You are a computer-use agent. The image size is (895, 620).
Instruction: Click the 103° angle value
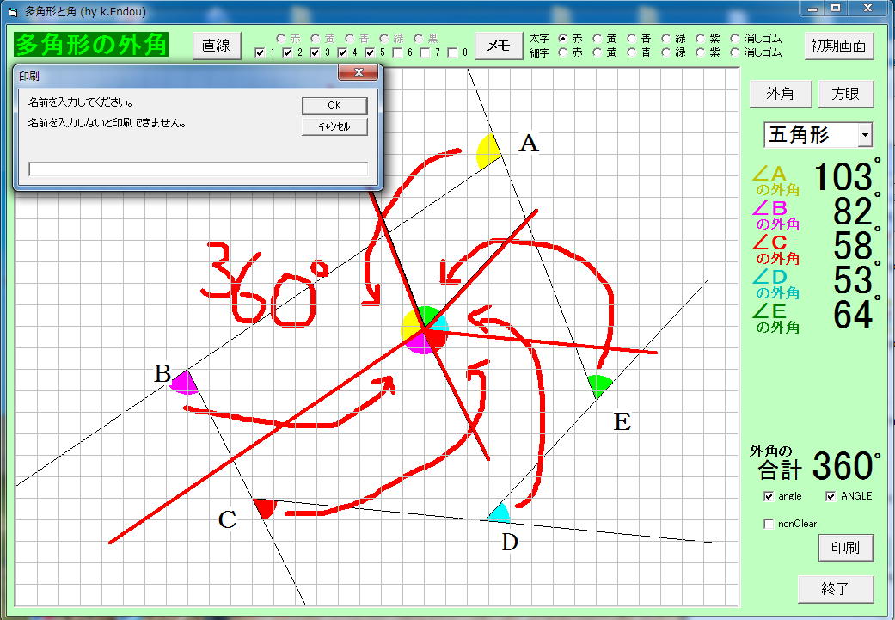point(846,175)
